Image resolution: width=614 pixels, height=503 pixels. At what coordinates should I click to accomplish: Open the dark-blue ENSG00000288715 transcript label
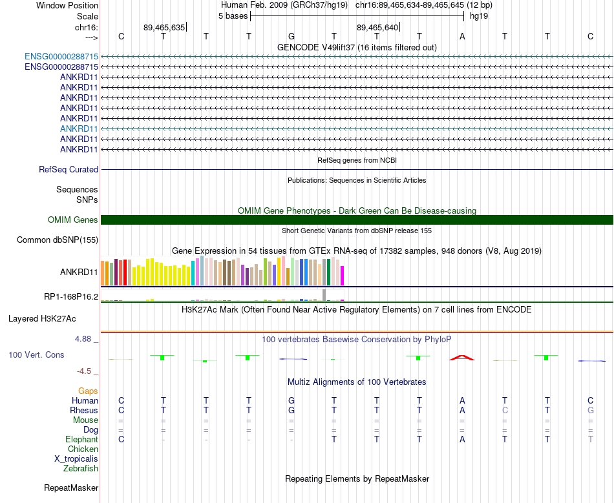coord(61,67)
